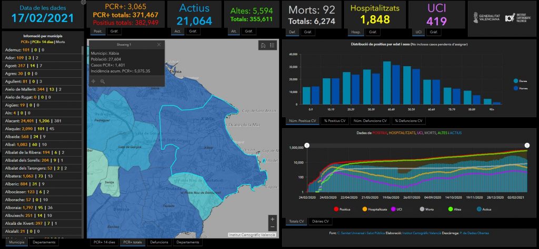The image size is (539, 249).
Task: Toggle Actius series in line chart legend
Action: [x=485, y=209]
